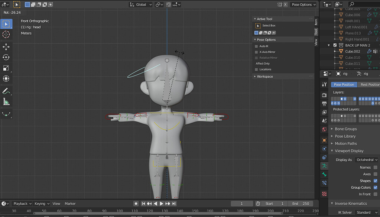Open Render properties tab

coord(324,95)
